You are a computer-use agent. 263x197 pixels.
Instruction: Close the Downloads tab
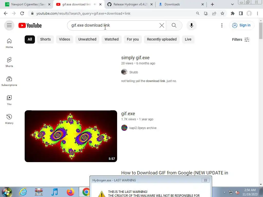[x=202, y=5]
